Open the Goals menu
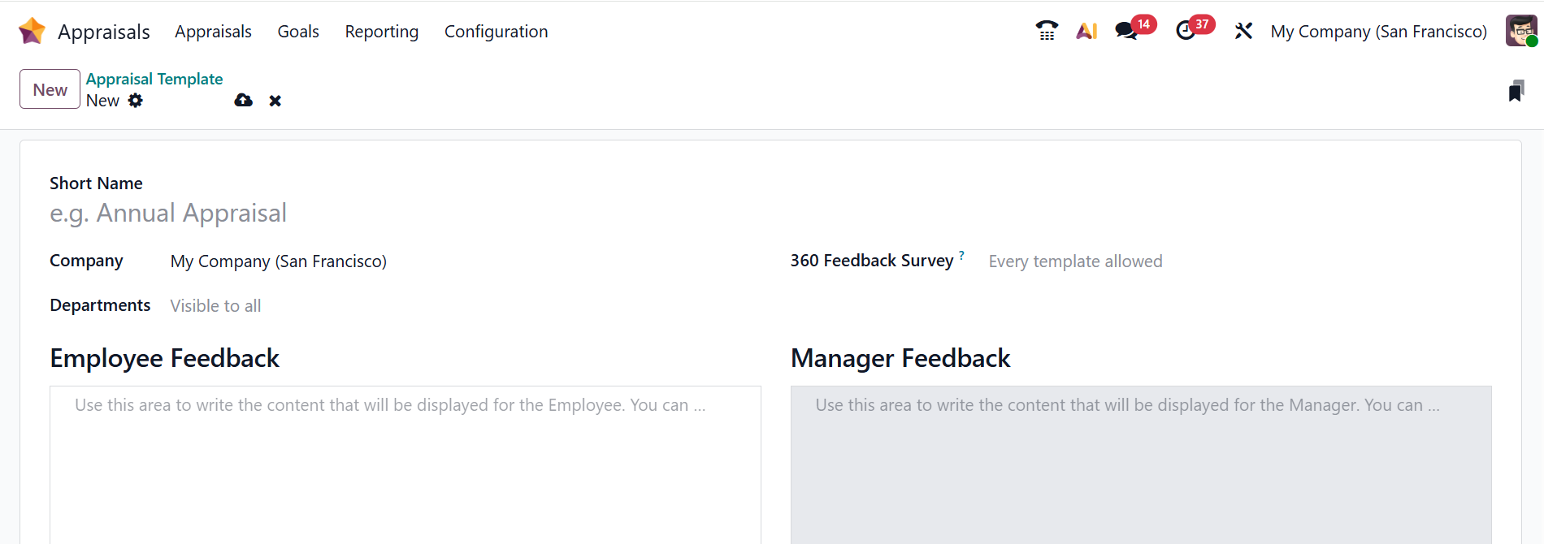This screenshot has height=544, width=1544. [x=298, y=32]
